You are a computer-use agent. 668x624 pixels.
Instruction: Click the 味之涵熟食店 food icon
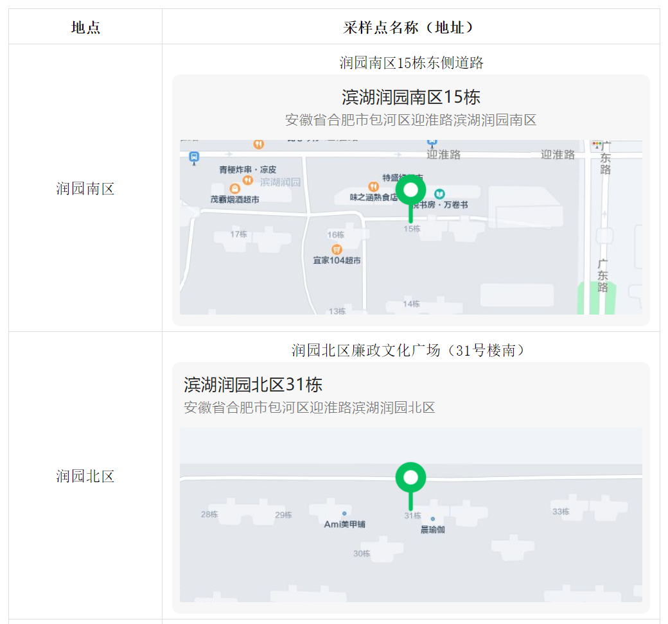tap(373, 186)
